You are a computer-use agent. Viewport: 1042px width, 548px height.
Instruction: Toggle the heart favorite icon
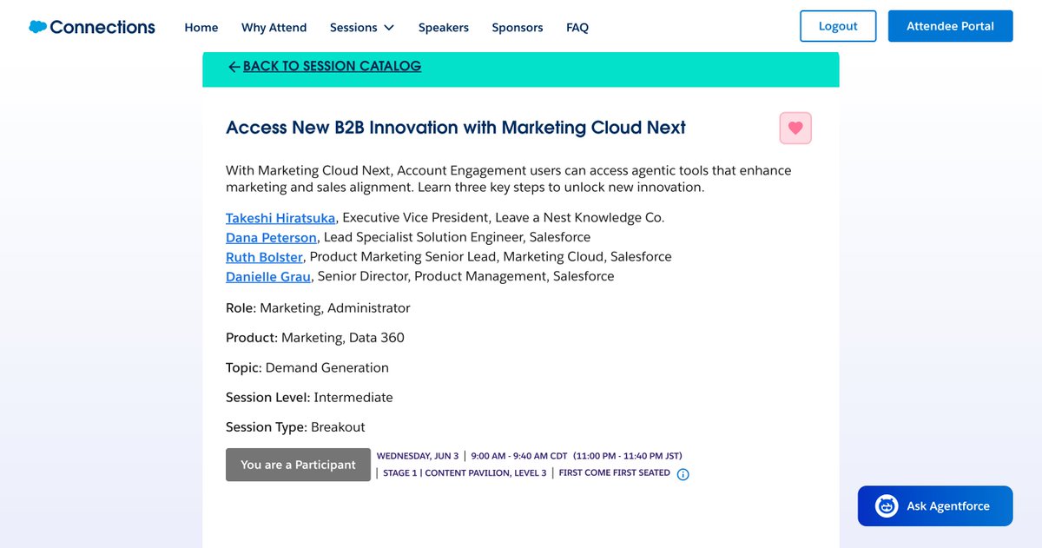point(795,129)
